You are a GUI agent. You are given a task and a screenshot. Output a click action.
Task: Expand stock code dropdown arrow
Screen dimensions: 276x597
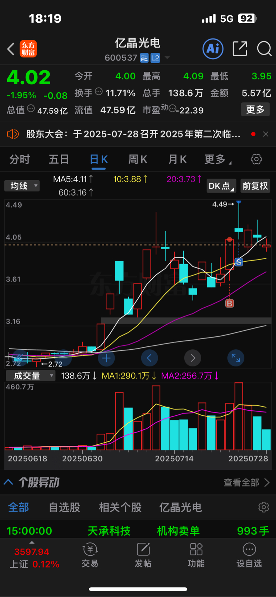(x=167, y=58)
